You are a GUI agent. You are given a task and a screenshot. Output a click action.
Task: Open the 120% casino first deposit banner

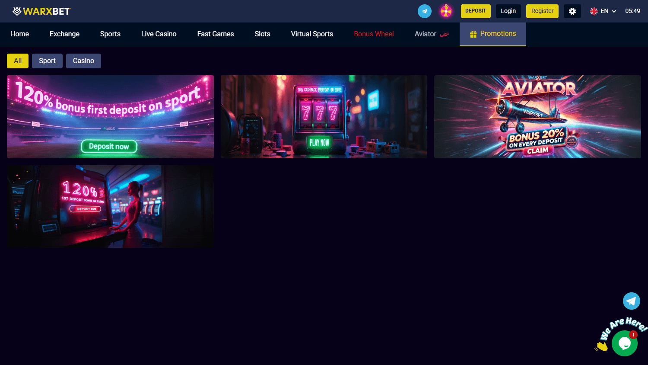(110, 206)
